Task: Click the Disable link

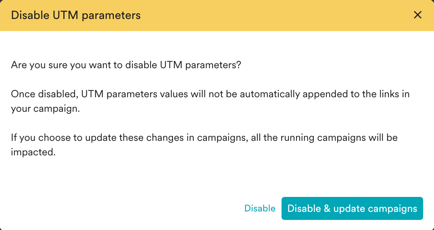Action: pos(260,209)
